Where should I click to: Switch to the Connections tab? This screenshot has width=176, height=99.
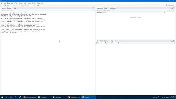point(113,8)
